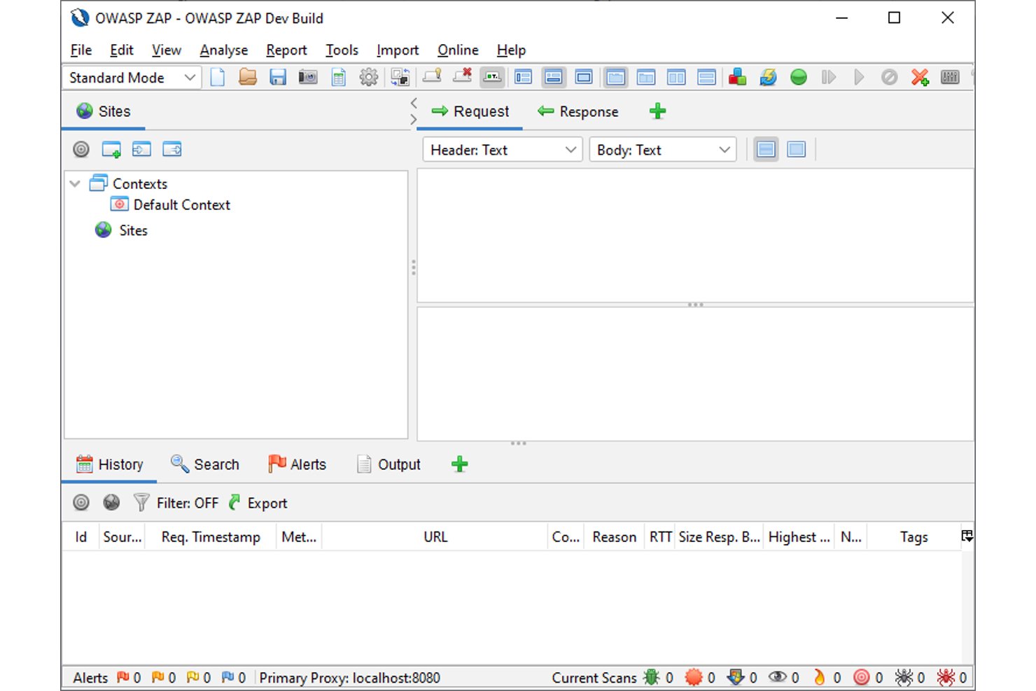Click the passive scan eye status icon

click(778, 677)
